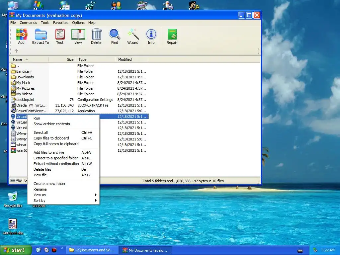Click the drive icon in status bar
Screen dimensions: 340x255
pos(13,180)
